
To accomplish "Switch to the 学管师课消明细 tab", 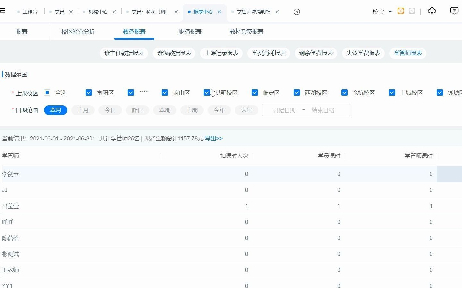I will (x=253, y=12).
